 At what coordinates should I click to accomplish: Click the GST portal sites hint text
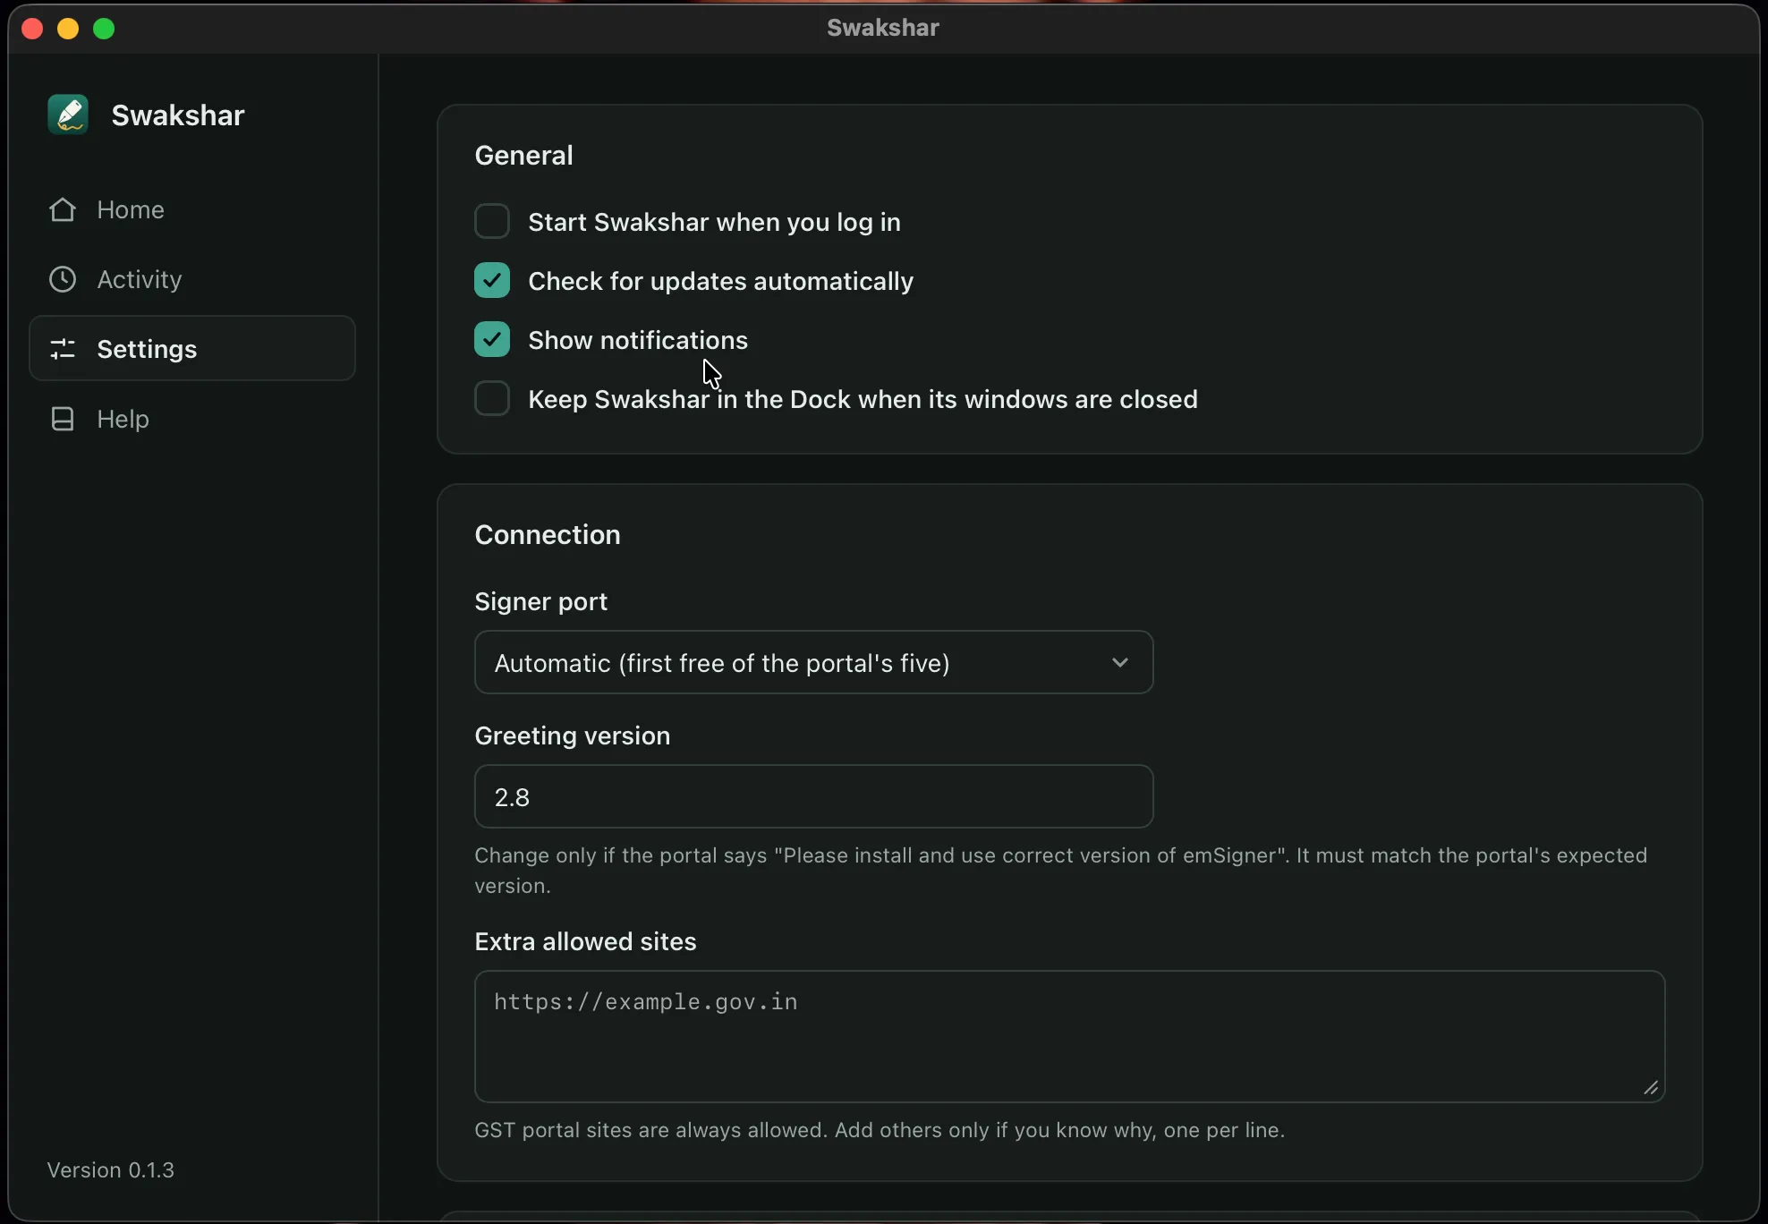point(880,1130)
